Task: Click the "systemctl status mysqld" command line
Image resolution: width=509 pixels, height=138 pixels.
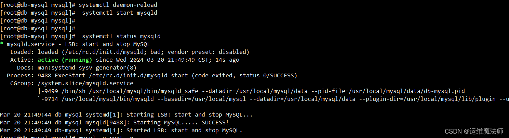Action: coord(121,36)
